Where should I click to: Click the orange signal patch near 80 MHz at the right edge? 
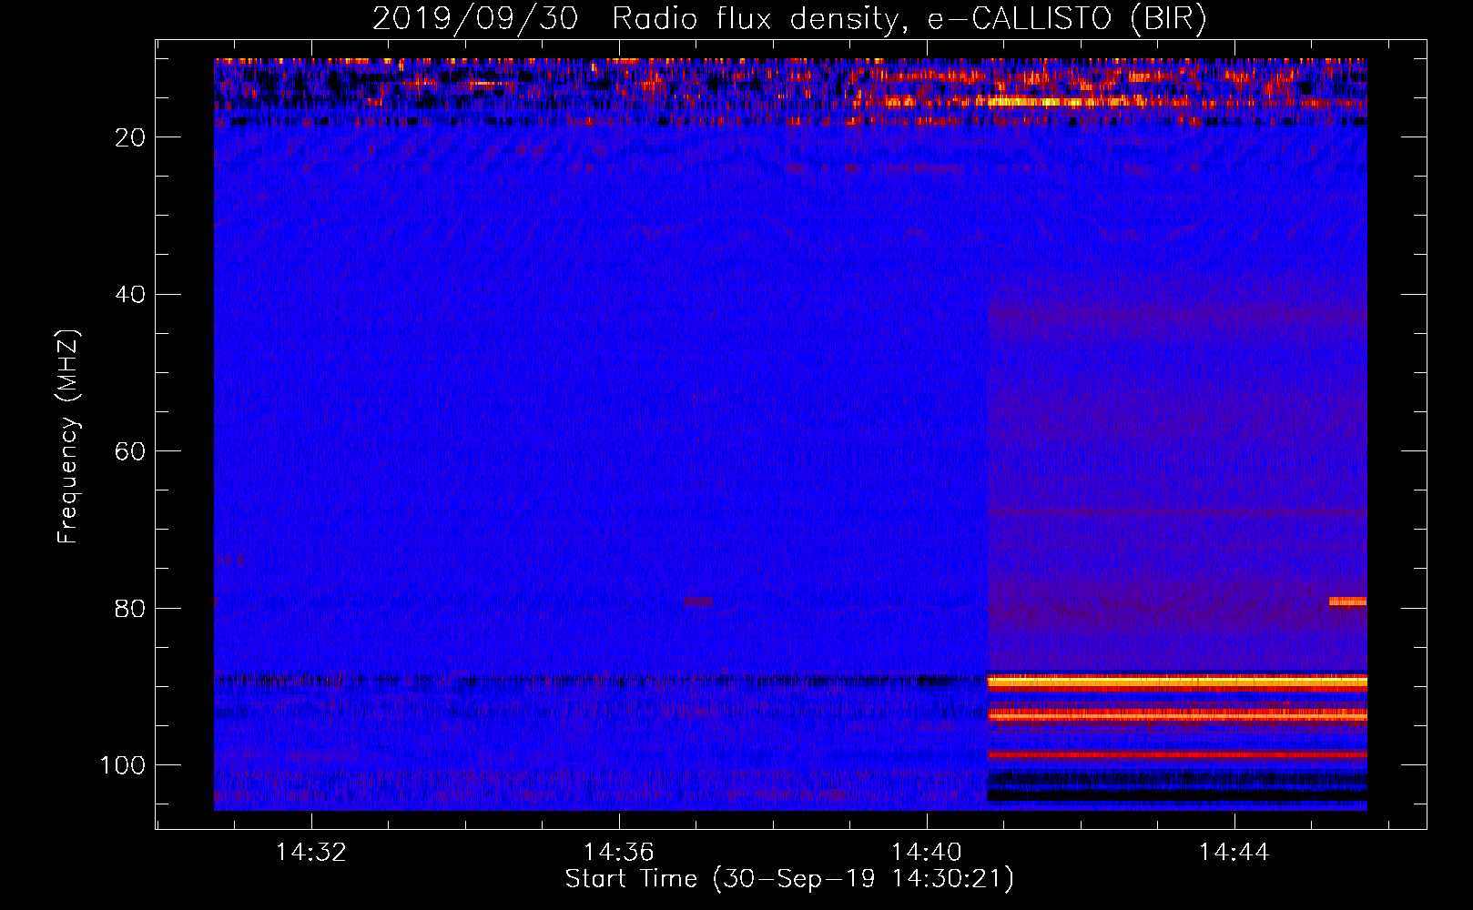pos(1347,602)
